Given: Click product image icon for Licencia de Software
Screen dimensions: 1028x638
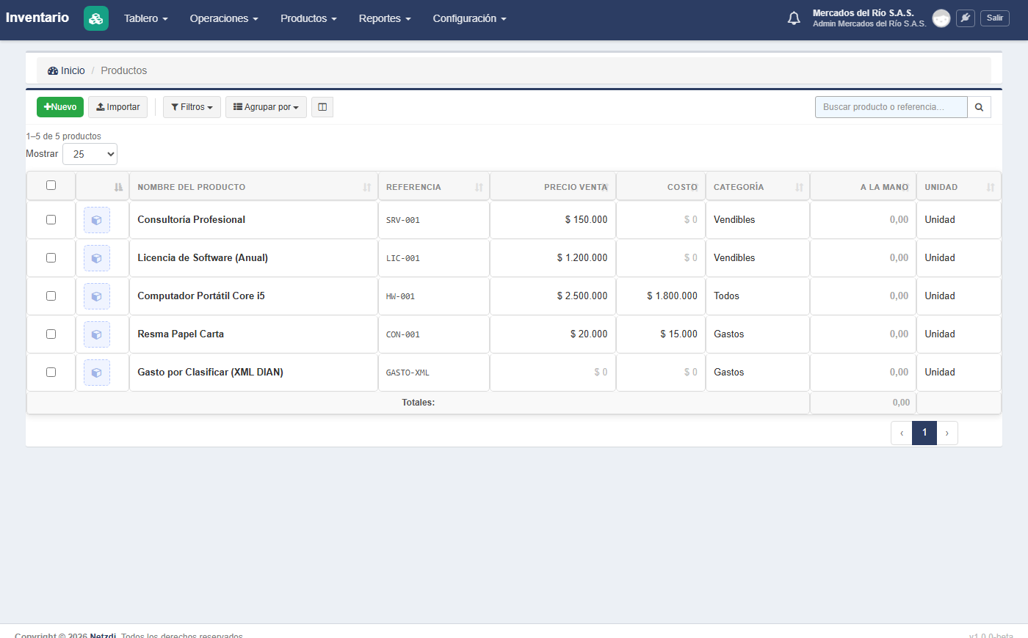Looking at the screenshot, I should click(97, 258).
